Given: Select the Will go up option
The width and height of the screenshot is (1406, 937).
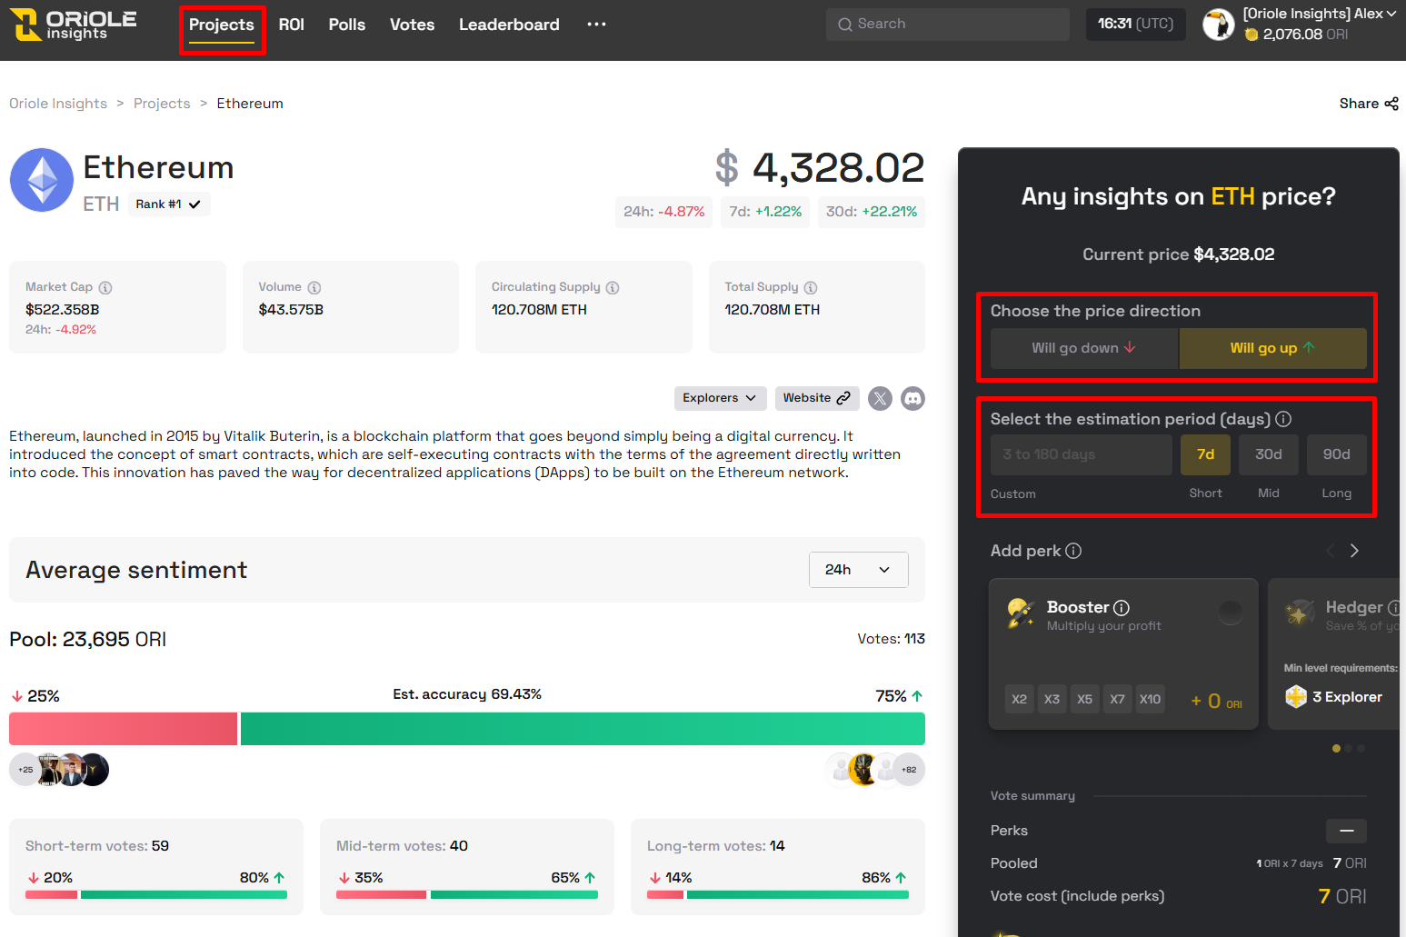Looking at the screenshot, I should 1272,348.
